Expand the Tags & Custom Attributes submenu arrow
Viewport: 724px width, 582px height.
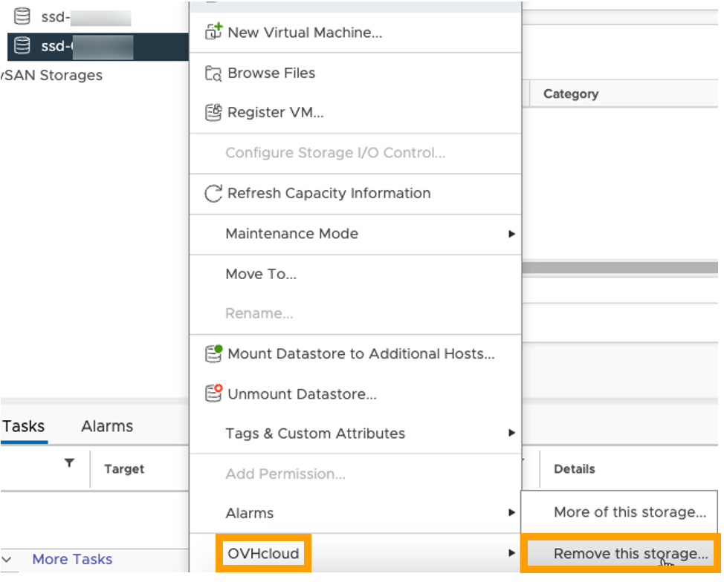point(511,433)
